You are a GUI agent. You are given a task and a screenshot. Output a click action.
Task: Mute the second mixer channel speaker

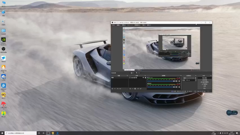pyautogui.click(x=176, y=87)
